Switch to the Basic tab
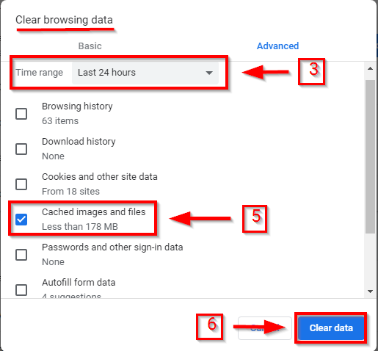 [x=90, y=46]
